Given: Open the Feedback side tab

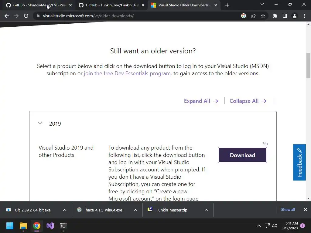Looking at the screenshot, I should (299, 162).
